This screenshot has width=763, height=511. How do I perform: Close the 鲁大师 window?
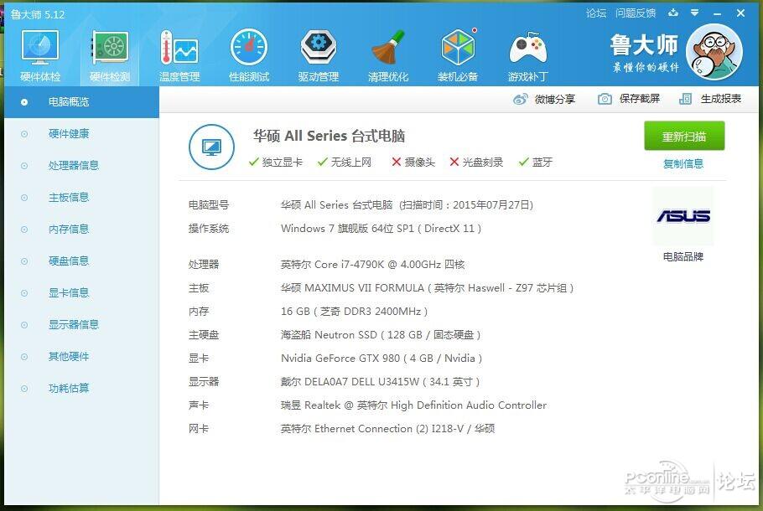[x=740, y=13]
